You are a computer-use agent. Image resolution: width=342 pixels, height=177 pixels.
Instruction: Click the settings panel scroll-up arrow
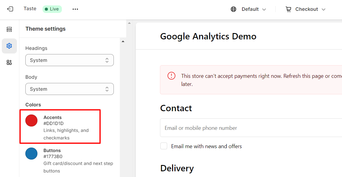[123, 41]
